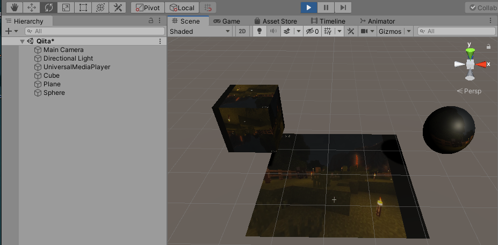Click the Step frame button
Image resolution: width=498 pixels, height=245 pixels.
(343, 8)
